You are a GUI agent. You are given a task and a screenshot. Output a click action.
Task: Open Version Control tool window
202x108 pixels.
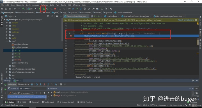(x=65, y=102)
